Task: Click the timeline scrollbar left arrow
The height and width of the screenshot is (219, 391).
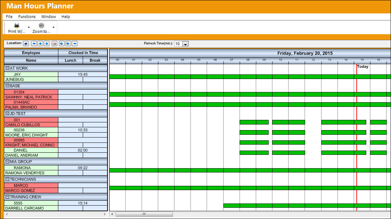Action: click(112, 214)
